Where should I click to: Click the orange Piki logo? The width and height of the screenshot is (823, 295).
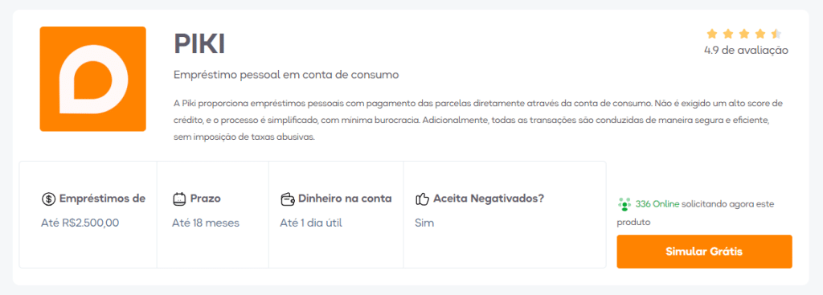click(93, 79)
